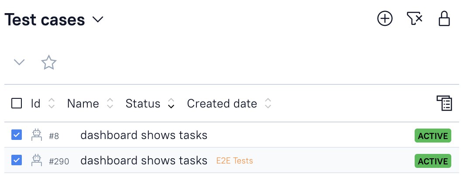Click the padlock icon
Image resolution: width=467 pixels, height=188 pixels.
click(x=444, y=19)
